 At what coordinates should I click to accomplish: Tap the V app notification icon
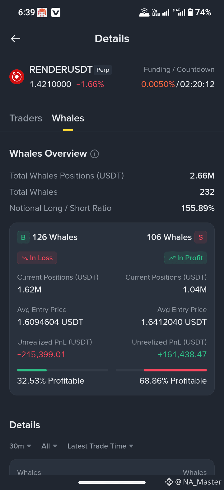click(x=56, y=12)
